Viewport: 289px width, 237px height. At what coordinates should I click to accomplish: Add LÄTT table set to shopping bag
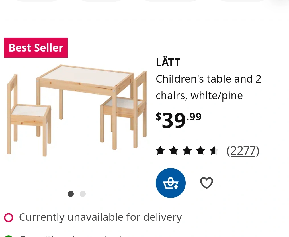click(x=171, y=183)
